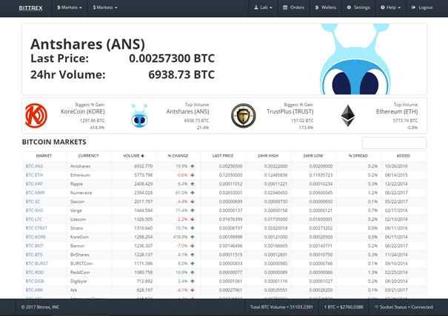
Task: Click the TrustPlus shield logo icon
Action: point(244,115)
